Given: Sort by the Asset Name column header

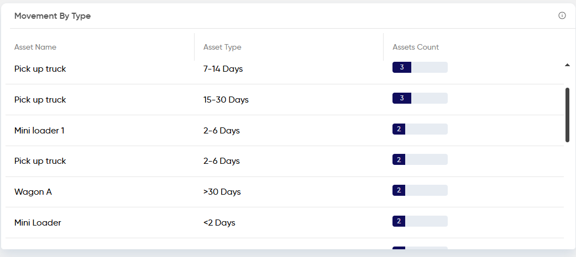Looking at the screenshot, I should 35,47.
